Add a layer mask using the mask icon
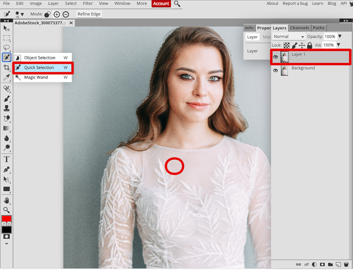This screenshot has height=270, width=353. 322,265
